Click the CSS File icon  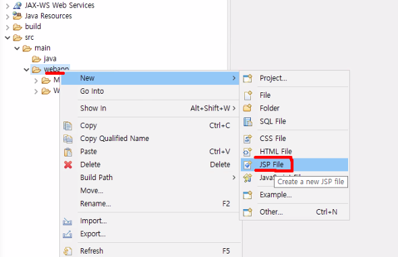click(x=248, y=138)
